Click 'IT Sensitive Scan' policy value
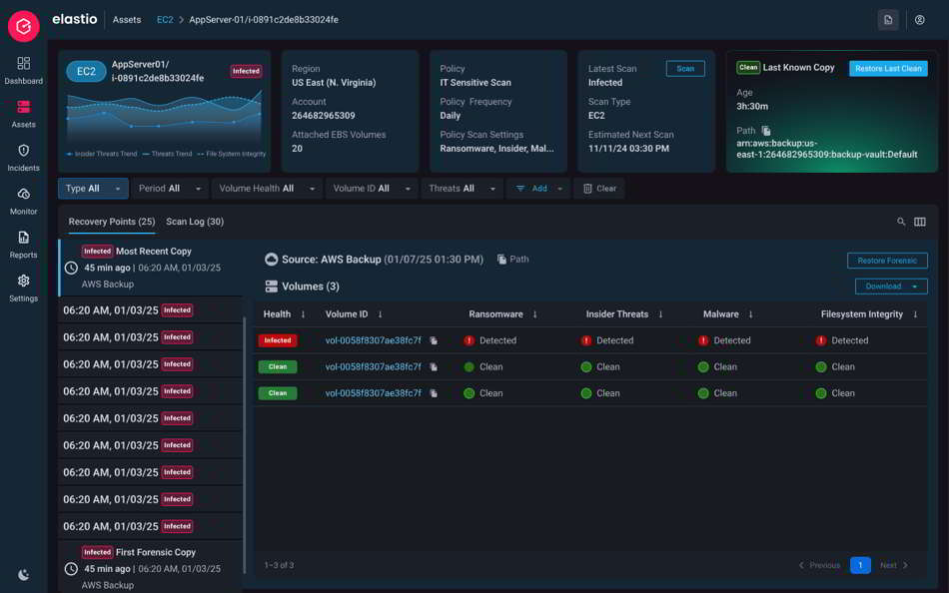This screenshot has height=593, width=949. [x=475, y=83]
